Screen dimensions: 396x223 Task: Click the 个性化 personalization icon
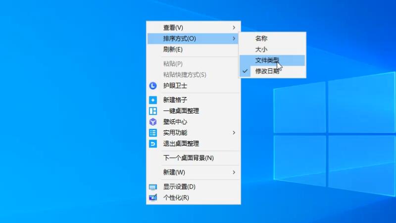[153, 198]
